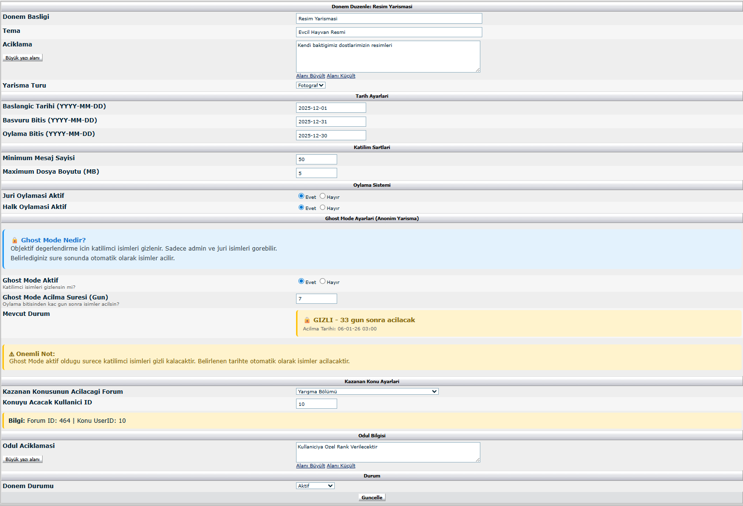Click the Ghost Mode Acilma Suresi field

point(316,299)
